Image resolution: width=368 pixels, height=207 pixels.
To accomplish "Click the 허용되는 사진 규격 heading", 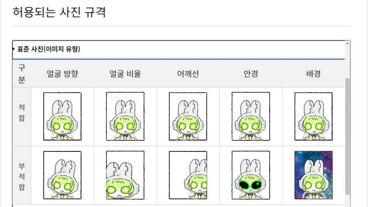I will [x=59, y=12].
